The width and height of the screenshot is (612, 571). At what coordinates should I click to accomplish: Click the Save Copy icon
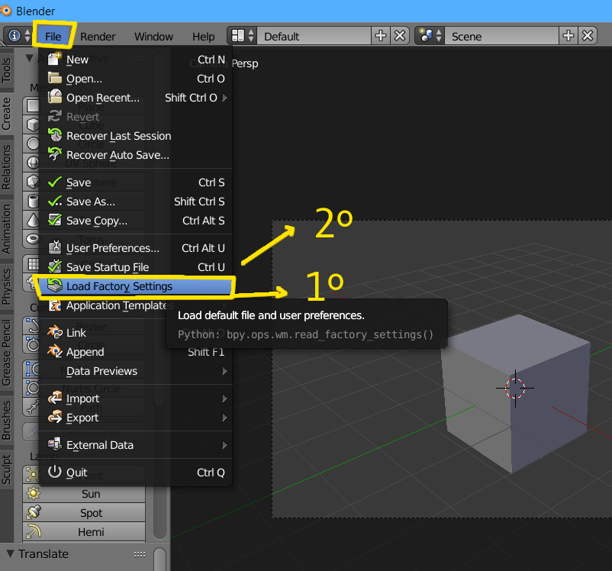(x=55, y=220)
